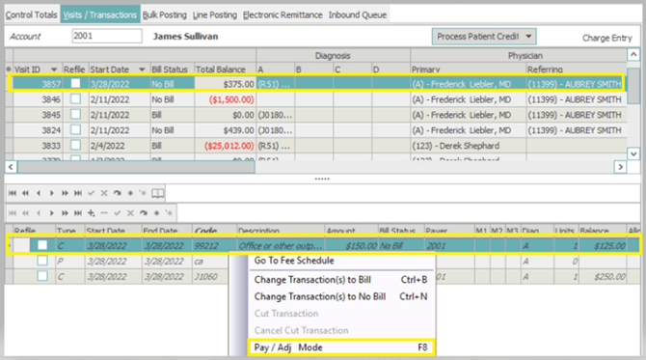
Task: Click Derek Shephard primary physician cell
Action: pos(468,146)
